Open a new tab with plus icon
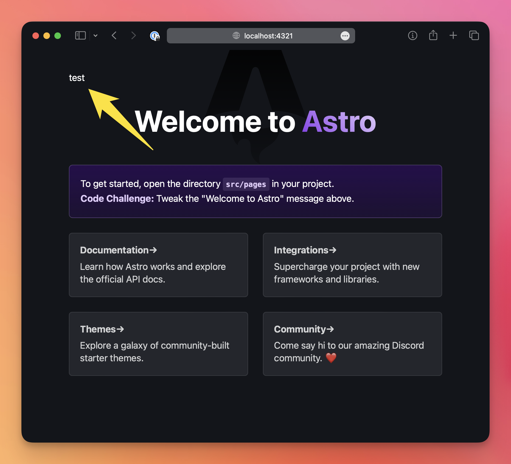Viewport: 511px width, 464px height. [x=453, y=35]
